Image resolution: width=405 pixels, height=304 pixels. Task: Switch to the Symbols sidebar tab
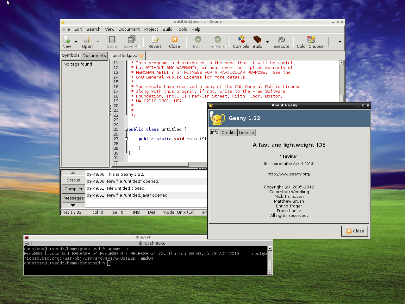tap(71, 55)
